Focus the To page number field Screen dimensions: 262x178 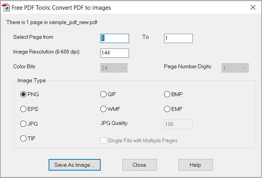click(x=178, y=38)
